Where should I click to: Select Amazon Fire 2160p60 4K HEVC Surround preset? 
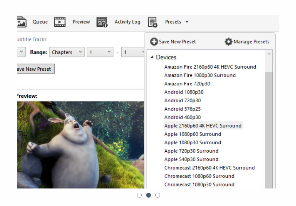pos(210,67)
